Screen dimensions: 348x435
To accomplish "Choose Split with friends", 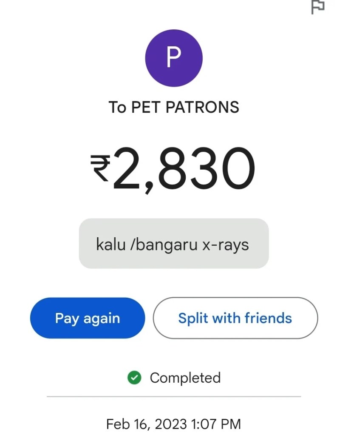I will pyautogui.click(x=235, y=318).
